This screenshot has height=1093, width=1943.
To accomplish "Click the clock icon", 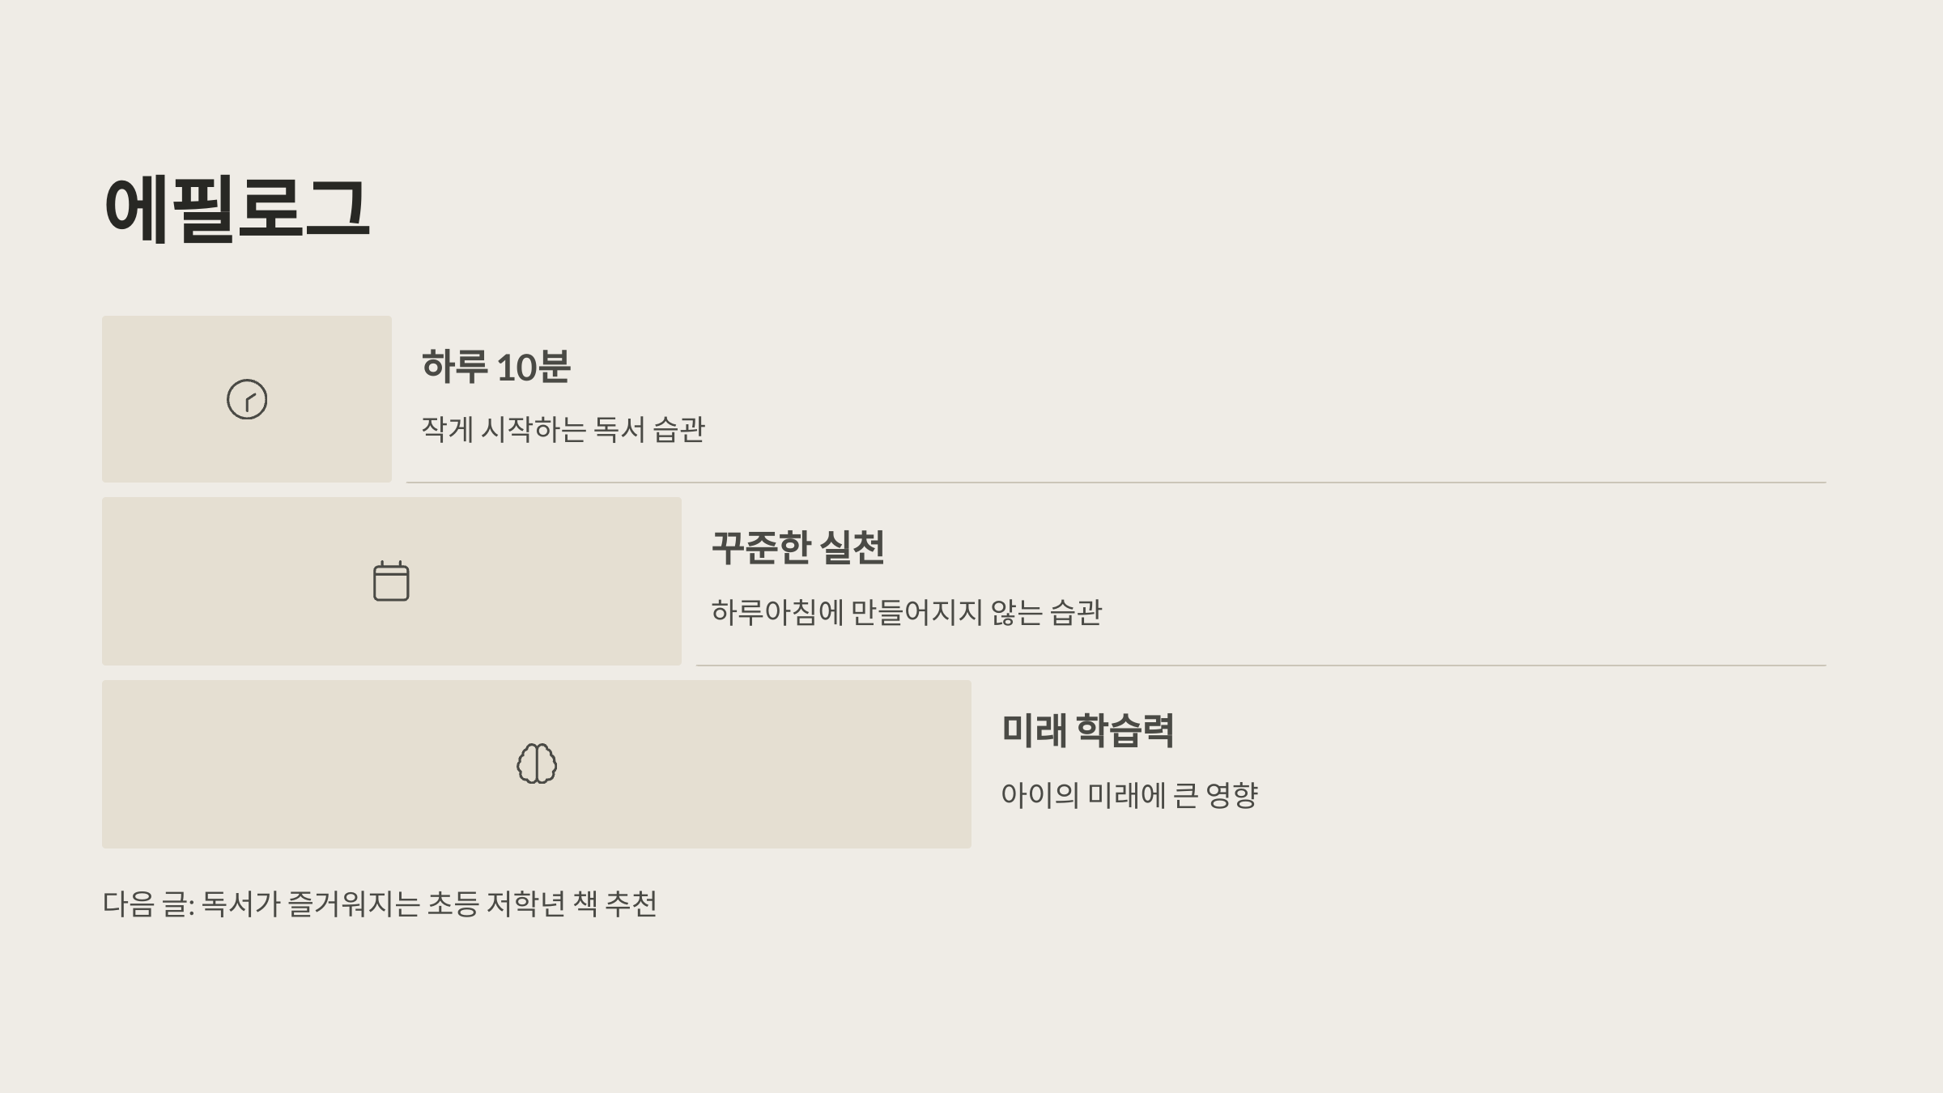I will pos(247,399).
